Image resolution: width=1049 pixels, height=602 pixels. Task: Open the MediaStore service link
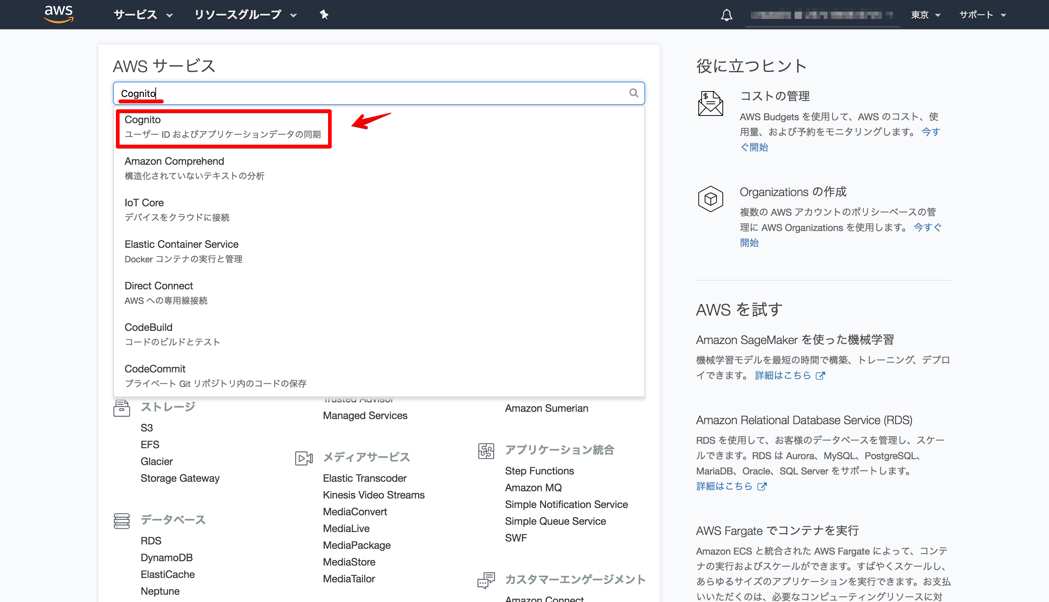pyautogui.click(x=349, y=562)
